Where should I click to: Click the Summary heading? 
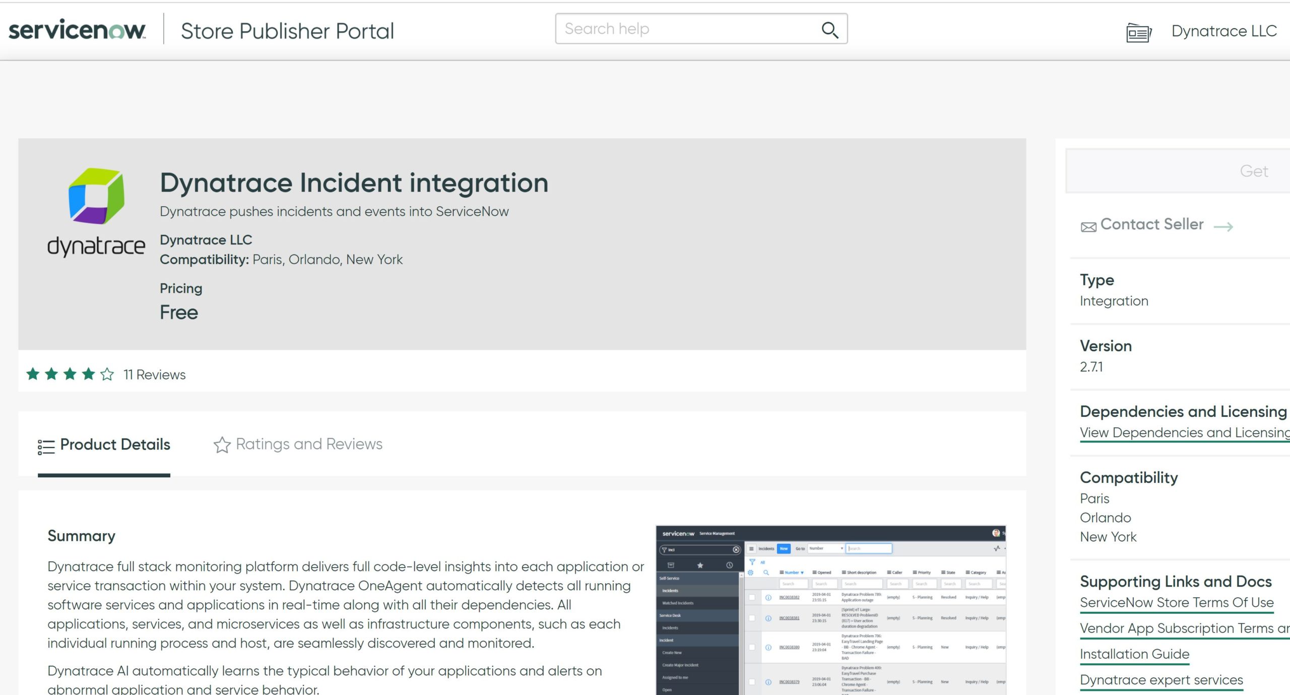coord(81,536)
